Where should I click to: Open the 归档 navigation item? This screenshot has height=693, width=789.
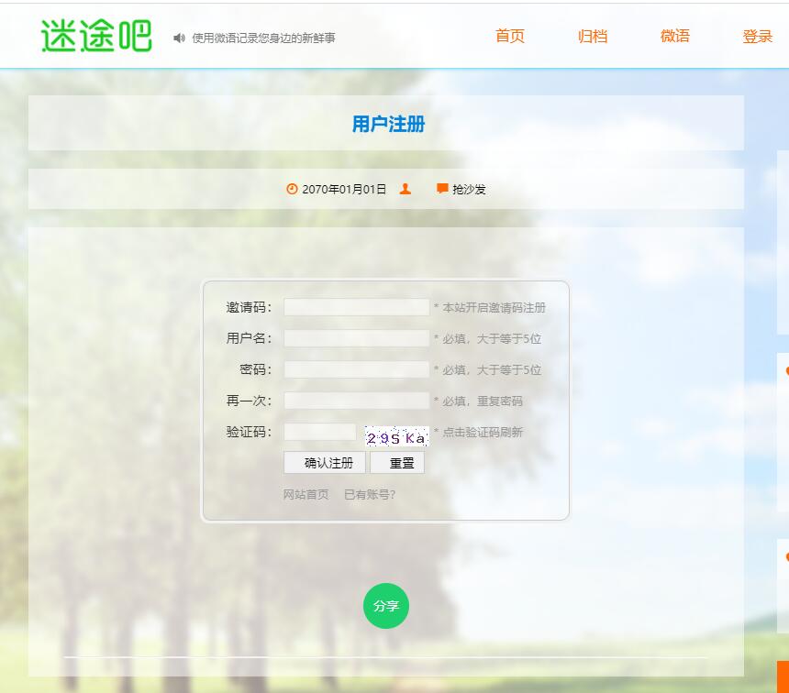pyautogui.click(x=593, y=37)
